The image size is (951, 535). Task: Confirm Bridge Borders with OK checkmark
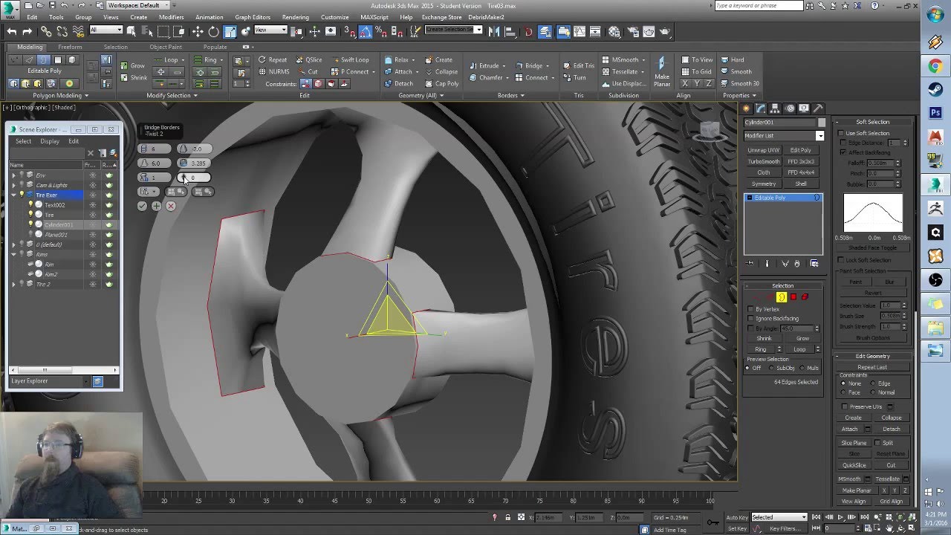coord(142,206)
